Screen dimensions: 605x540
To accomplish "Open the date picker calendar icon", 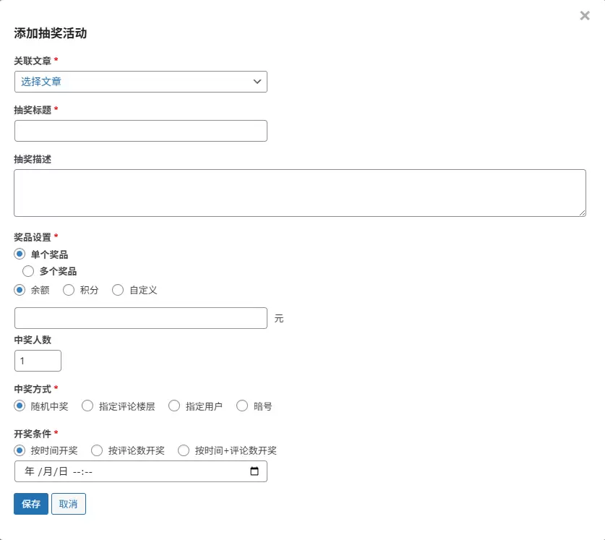I will 254,471.
